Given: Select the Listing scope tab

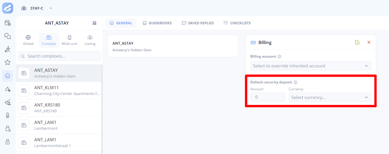Looking at the screenshot, I should pos(90,40).
